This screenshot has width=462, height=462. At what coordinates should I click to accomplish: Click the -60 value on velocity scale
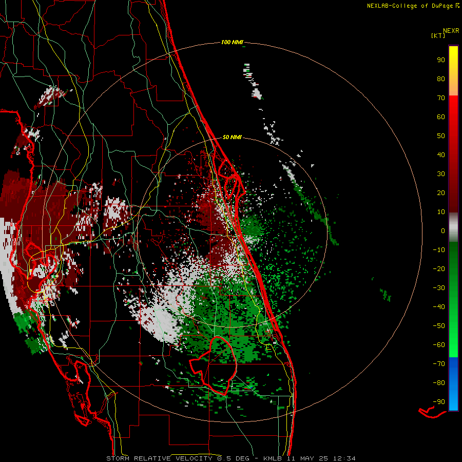439,345
